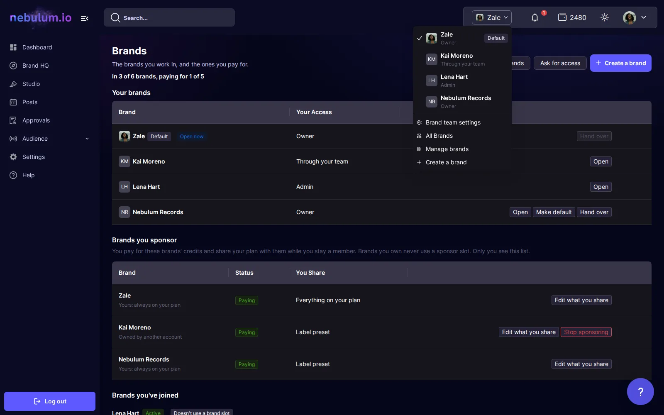664x415 pixels.
Task: Edit what you share for Nebulum Records
Action: tap(581, 364)
